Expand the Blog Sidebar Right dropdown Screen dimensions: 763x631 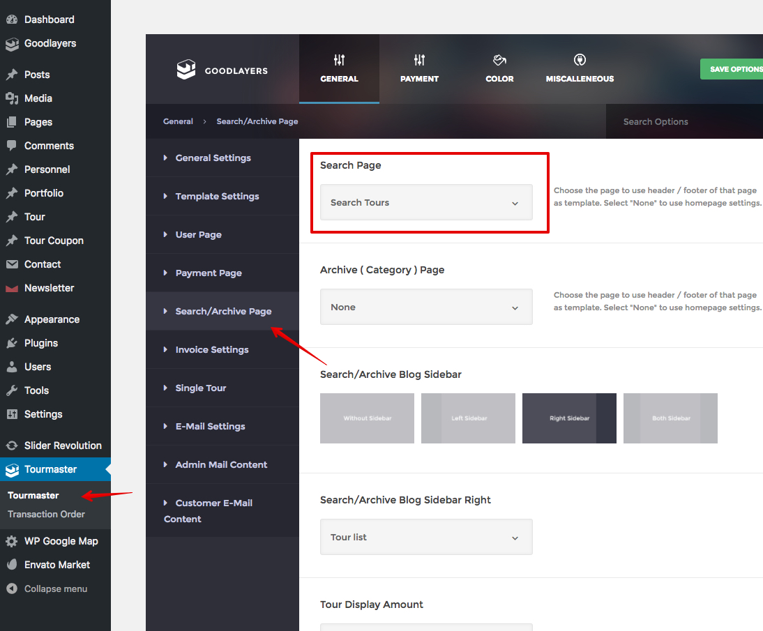pos(426,538)
